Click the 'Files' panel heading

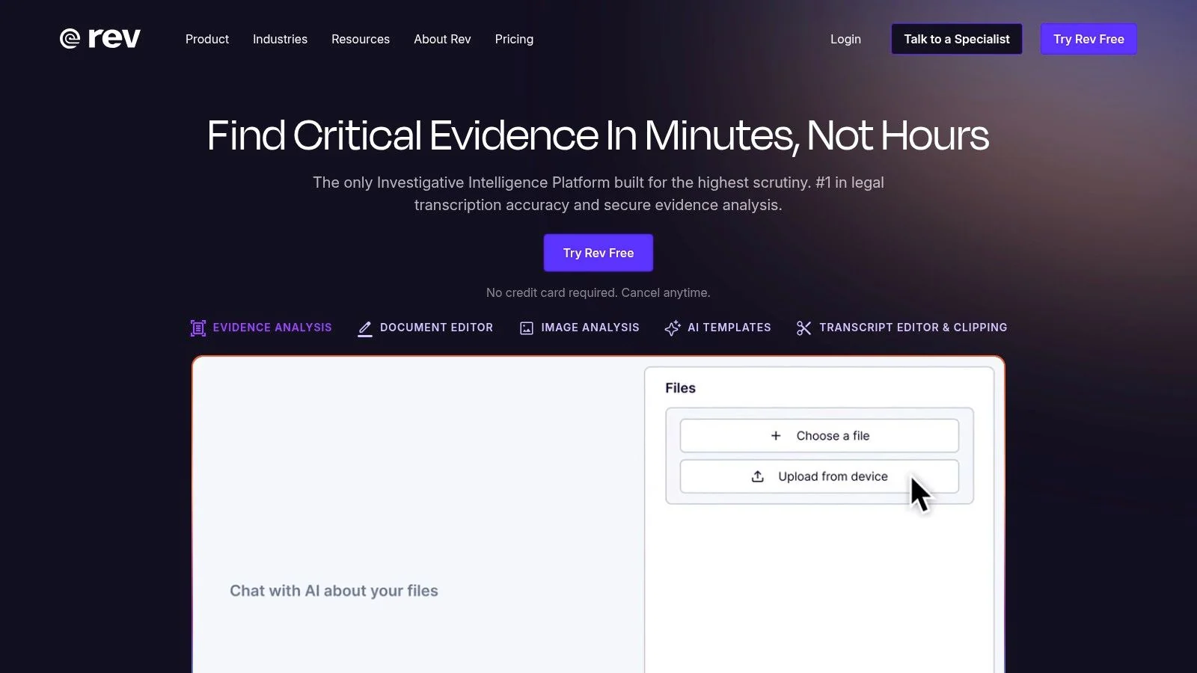[x=680, y=388]
